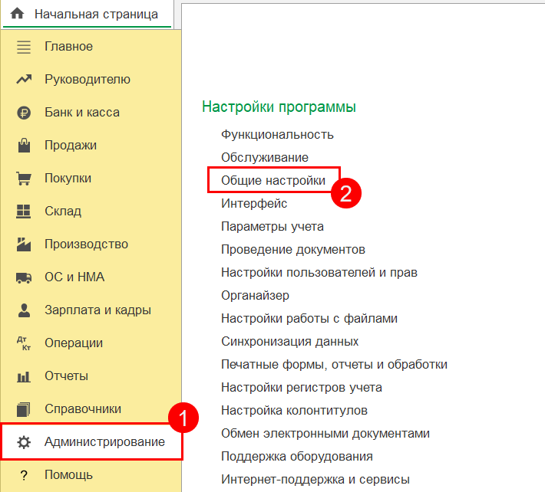
Task: Click the ОС и НМА truck icon
Action: tap(24, 277)
